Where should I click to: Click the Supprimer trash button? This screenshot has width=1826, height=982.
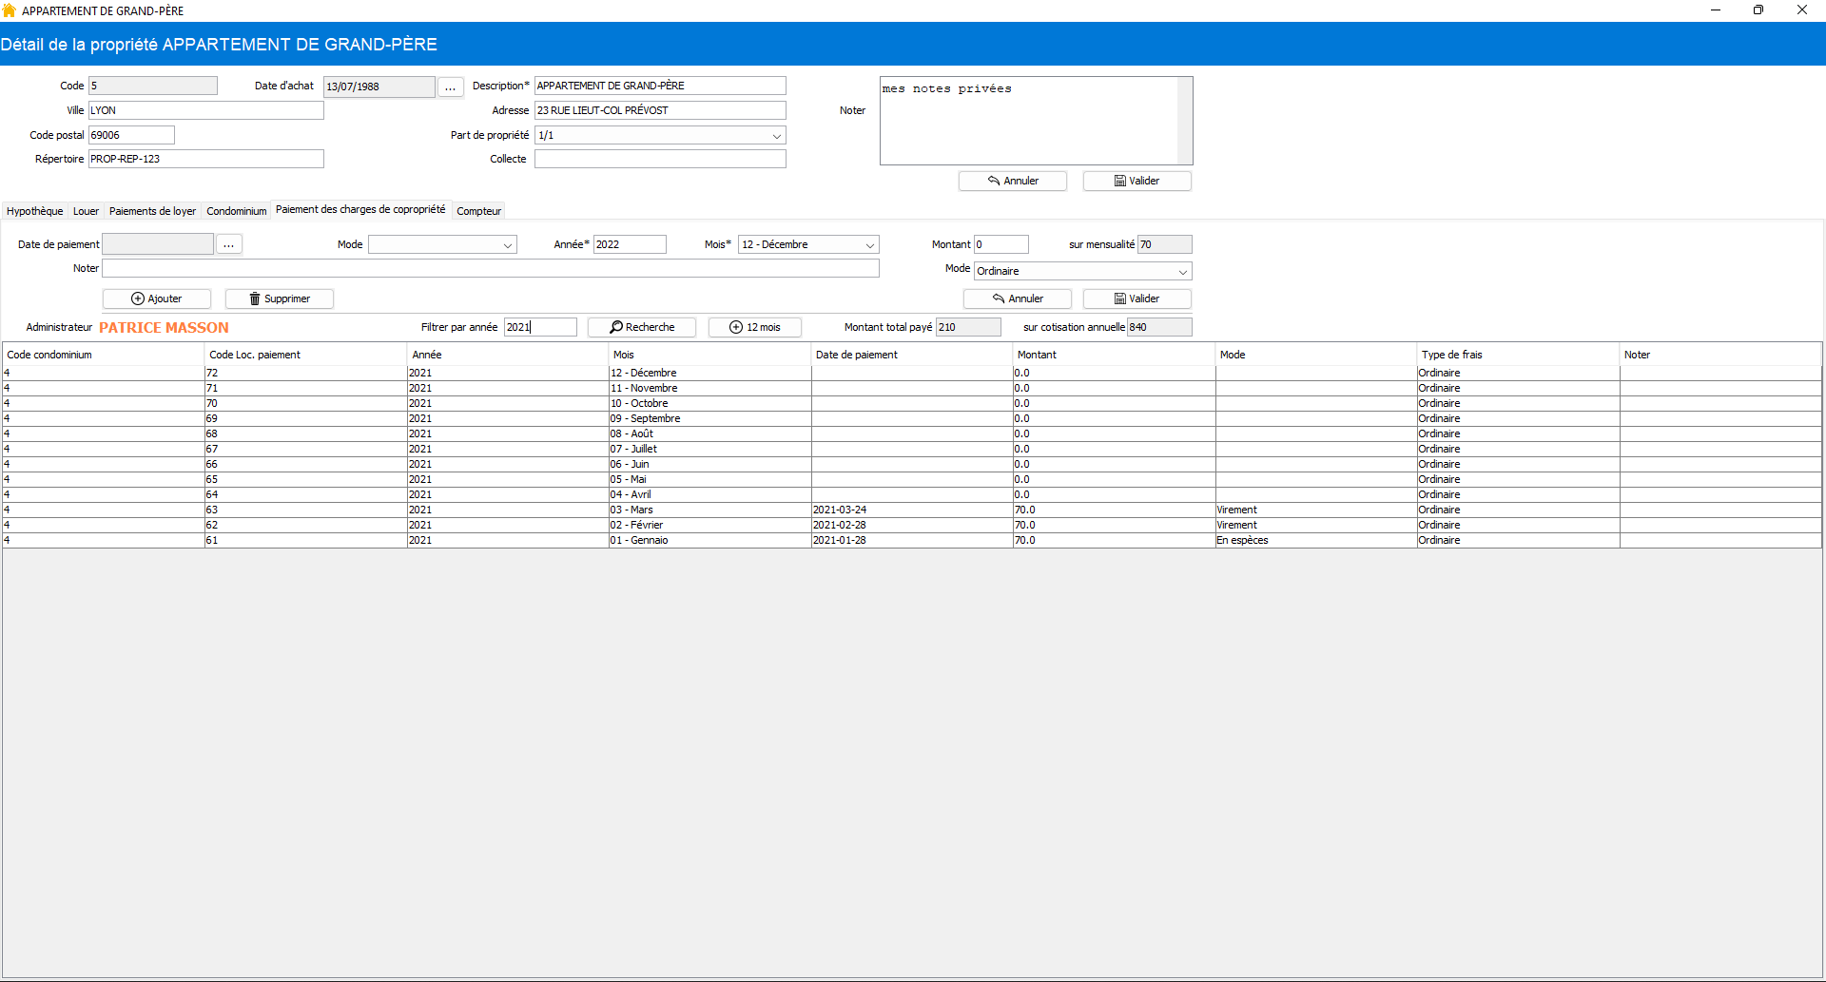tap(280, 298)
